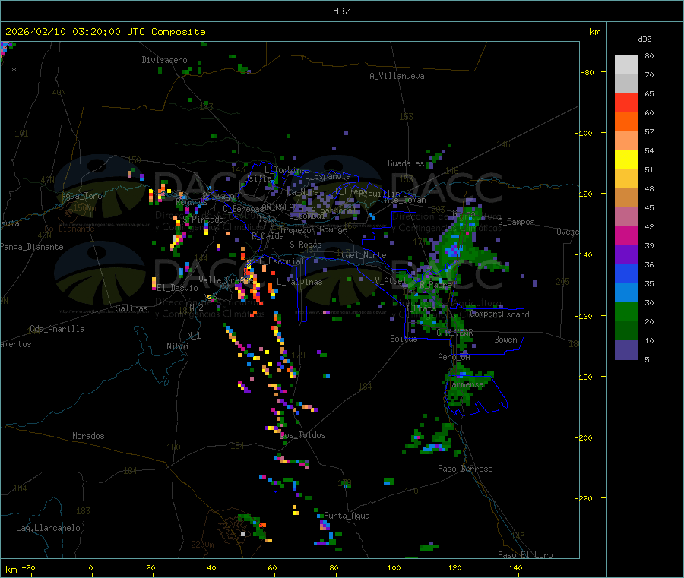Click the C_Española location label
The image size is (684, 578).
tap(328, 176)
